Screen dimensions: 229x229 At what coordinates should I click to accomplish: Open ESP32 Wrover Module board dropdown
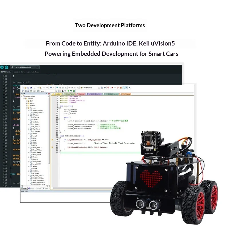point(25,67)
